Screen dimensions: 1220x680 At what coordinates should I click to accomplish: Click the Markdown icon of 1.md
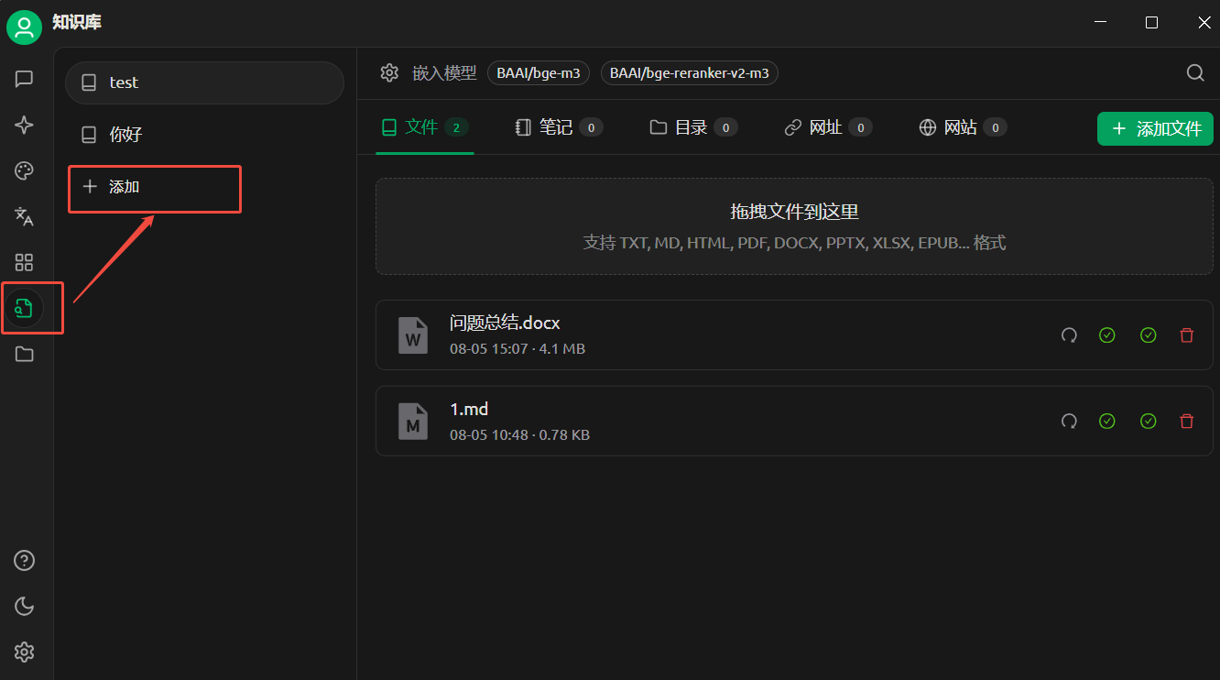(x=413, y=421)
